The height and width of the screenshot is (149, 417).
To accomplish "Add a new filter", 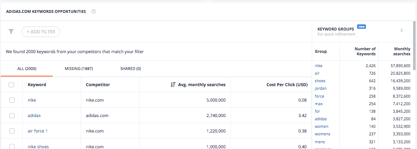I will (x=41, y=32).
